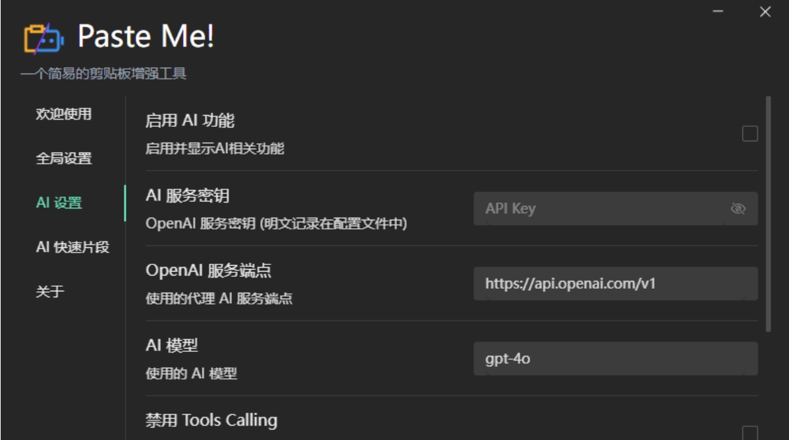
Task: Check the 禁用 Tools Calling checkbox
Action: point(749,432)
